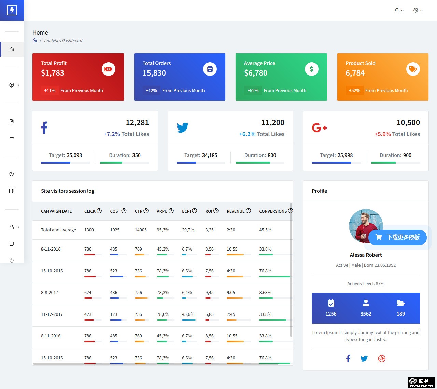Viewport: 437px width, 389px height.
Task: Click the Facebook Target progress bar
Action: click(x=65, y=163)
